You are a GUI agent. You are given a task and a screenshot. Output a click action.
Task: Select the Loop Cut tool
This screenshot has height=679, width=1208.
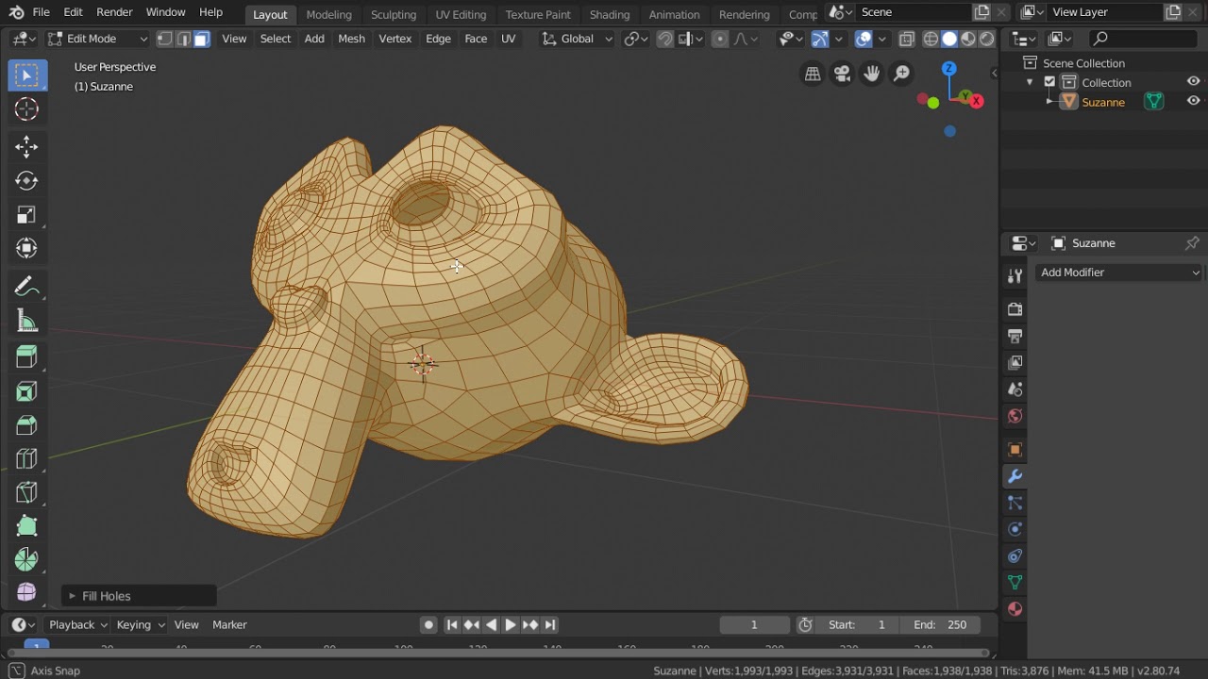click(26, 459)
